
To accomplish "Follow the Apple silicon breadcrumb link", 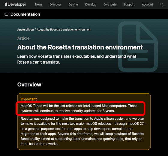I will coord(25,30).
